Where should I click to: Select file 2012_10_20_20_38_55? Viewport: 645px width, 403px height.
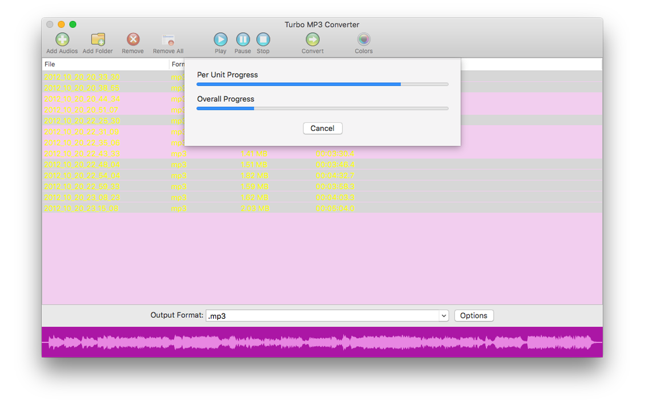point(82,88)
